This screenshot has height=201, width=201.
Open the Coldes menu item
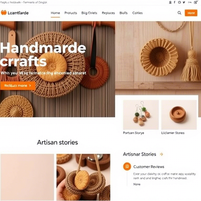click(x=137, y=13)
